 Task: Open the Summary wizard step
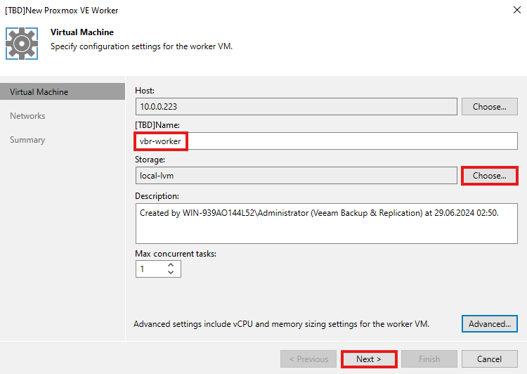click(x=27, y=140)
